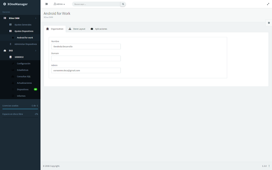
Task: Click the green 64 badge on Dispositivos
Action: click(35, 89)
